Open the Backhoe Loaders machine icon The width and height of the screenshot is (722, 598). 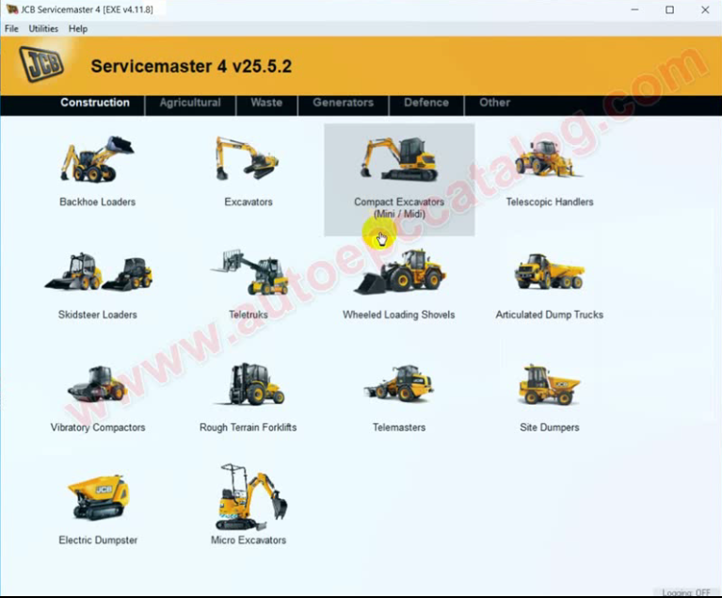click(x=97, y=158)
